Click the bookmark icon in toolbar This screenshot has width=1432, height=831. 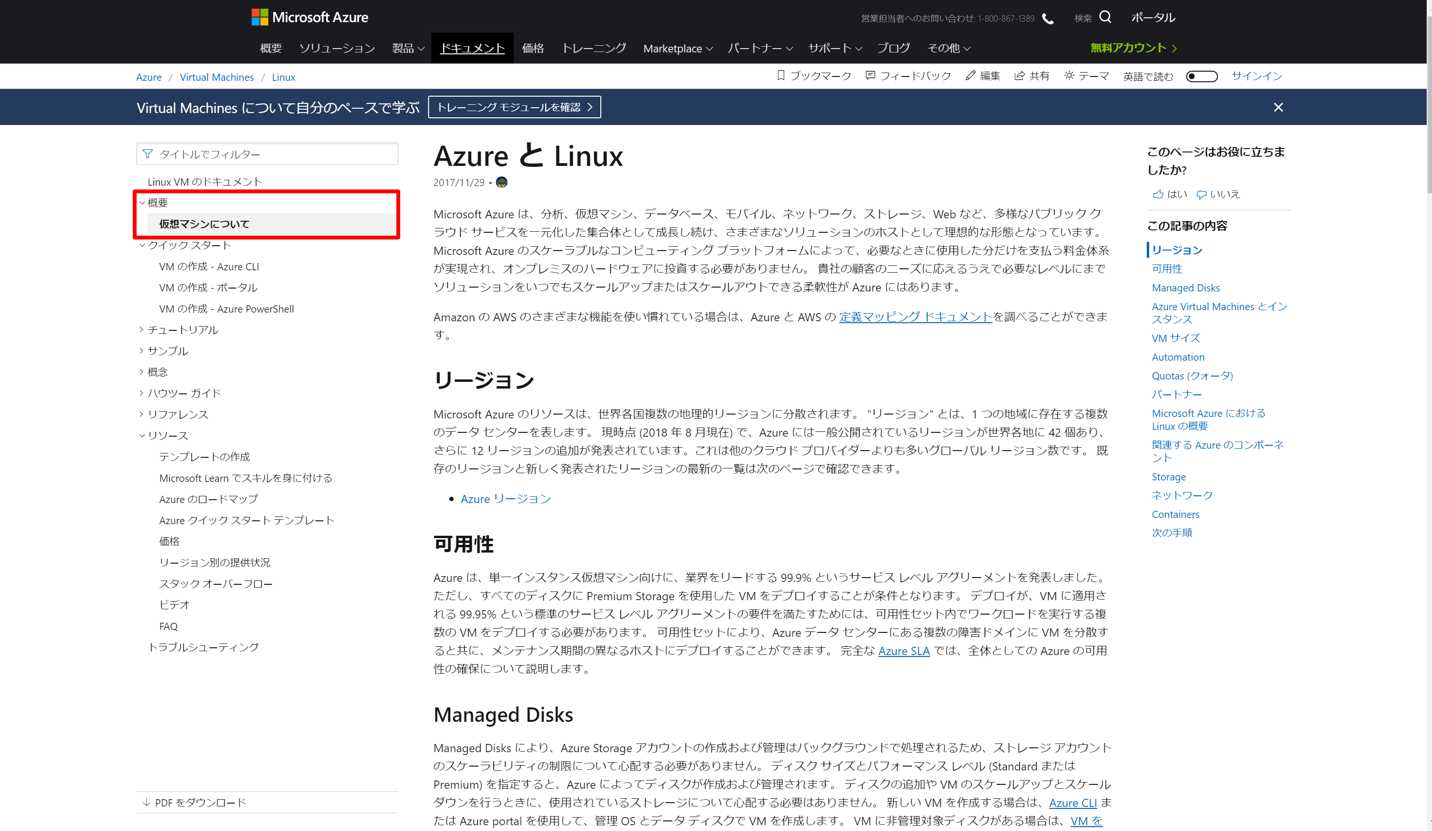click(x=781, y=76)
